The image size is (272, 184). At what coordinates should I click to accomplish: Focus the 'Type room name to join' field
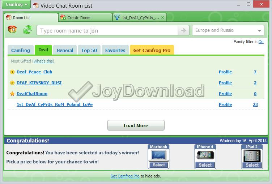click(107, 30)
